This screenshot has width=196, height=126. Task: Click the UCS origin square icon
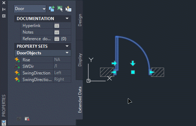pos(88,81)
